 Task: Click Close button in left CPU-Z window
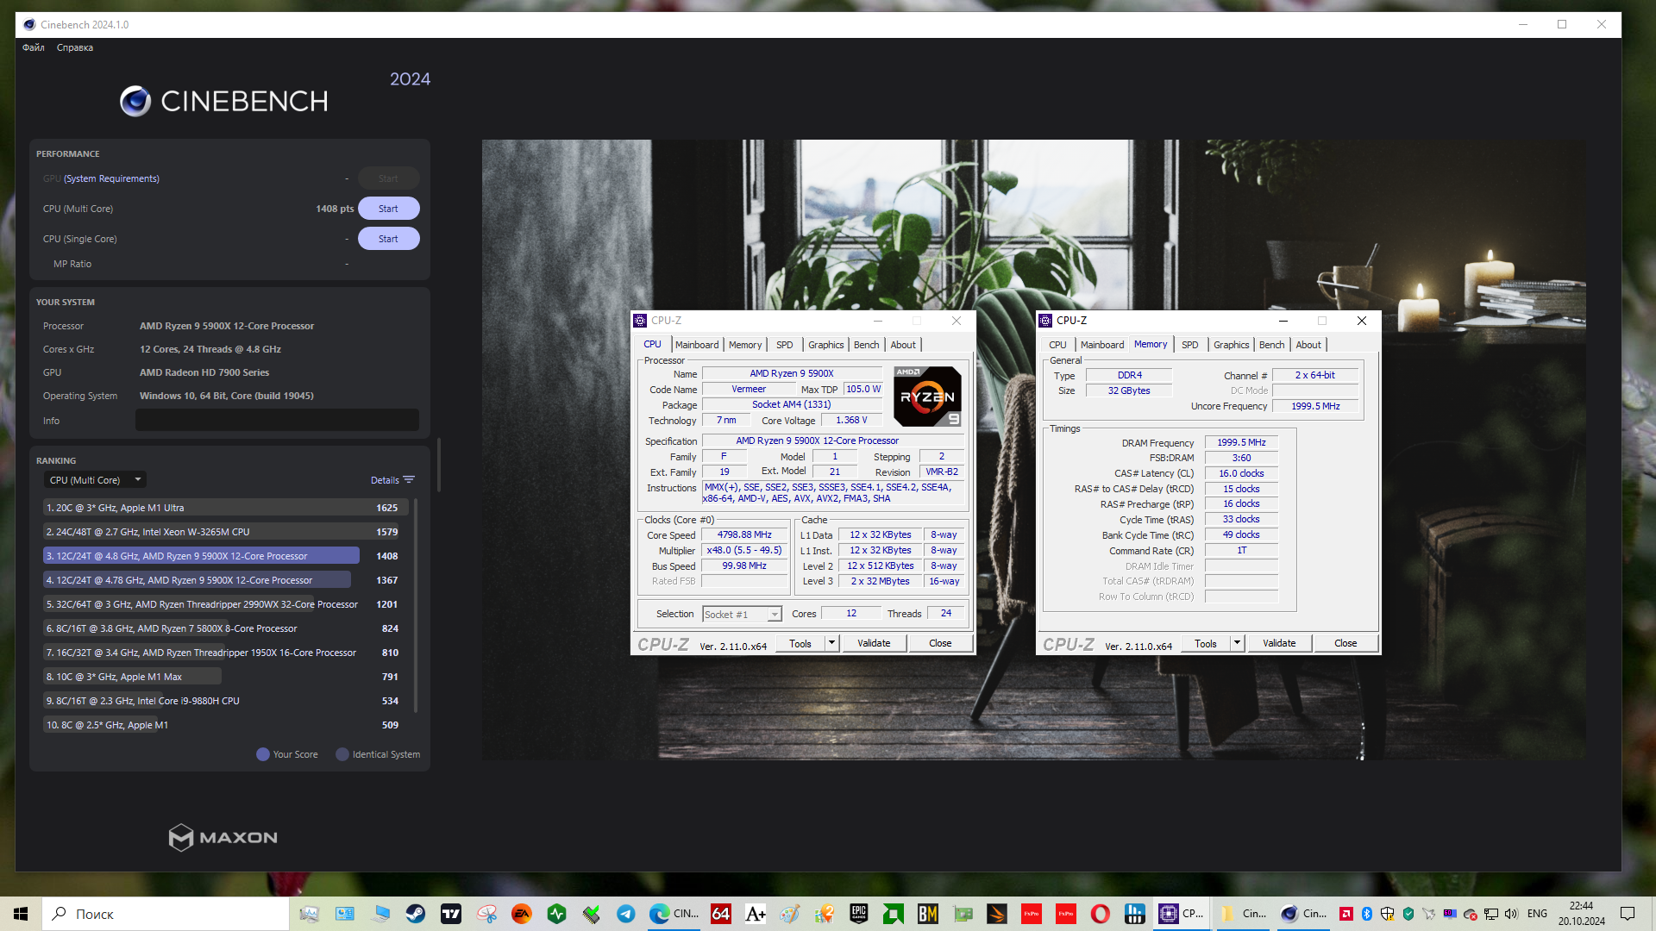[940, 643]
